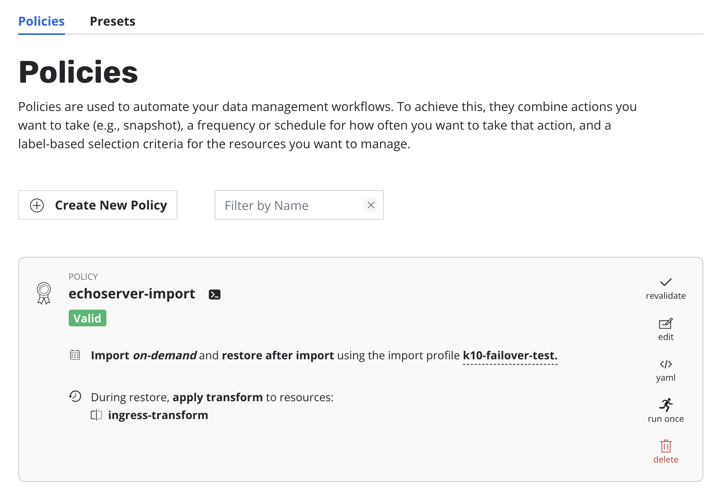
Task: Clear the Filter by Name field
Action: pos(371,205)
